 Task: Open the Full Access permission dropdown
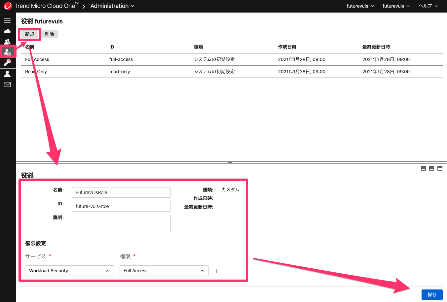click(x=164, y=271)
